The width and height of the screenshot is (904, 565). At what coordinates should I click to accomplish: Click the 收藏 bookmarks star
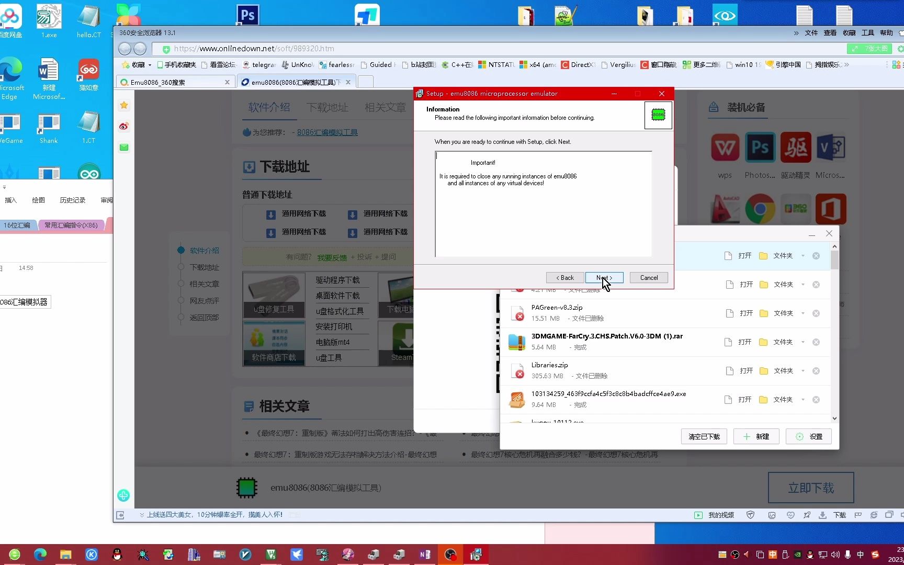pyautogui.click(x=126, y=65)
